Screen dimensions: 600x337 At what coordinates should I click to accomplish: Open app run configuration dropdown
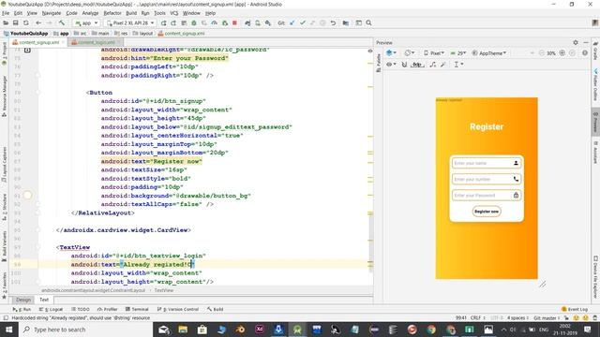[x=86, y=22]
